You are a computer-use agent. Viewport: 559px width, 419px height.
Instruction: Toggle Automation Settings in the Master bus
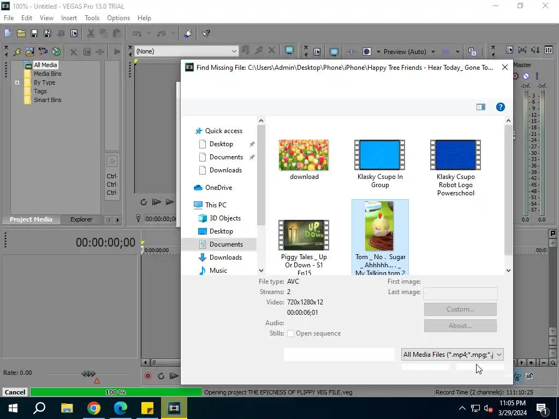(x=515, y=76)
